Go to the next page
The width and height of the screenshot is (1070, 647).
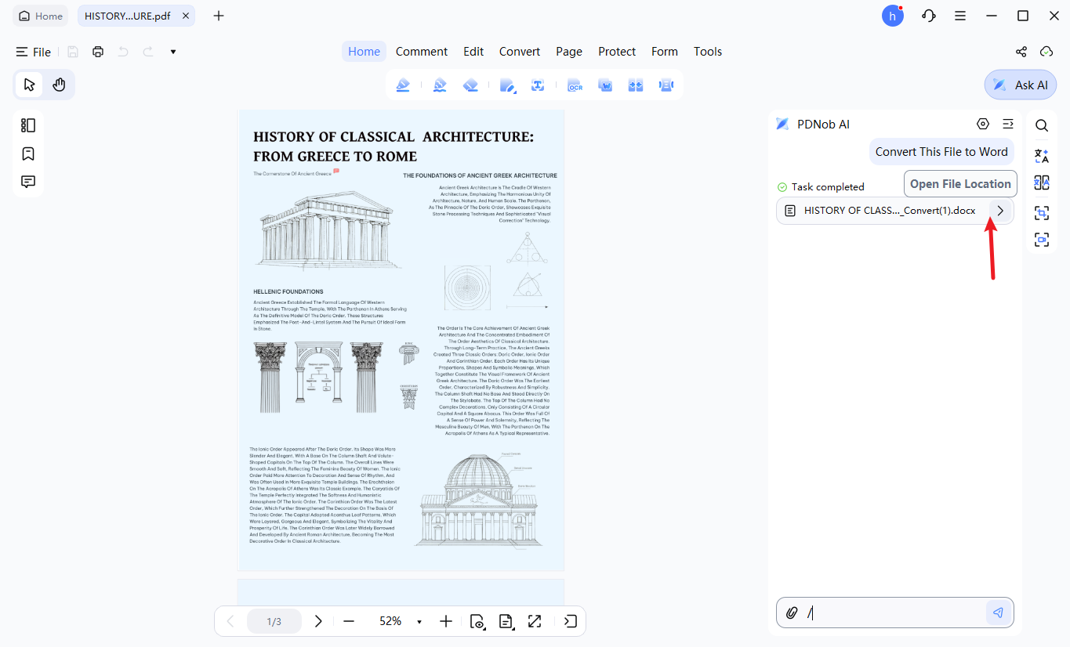318,621
